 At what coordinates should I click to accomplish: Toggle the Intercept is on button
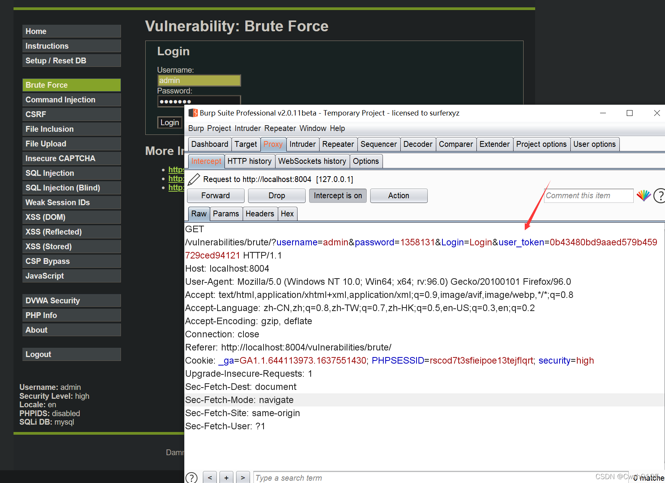338,196
